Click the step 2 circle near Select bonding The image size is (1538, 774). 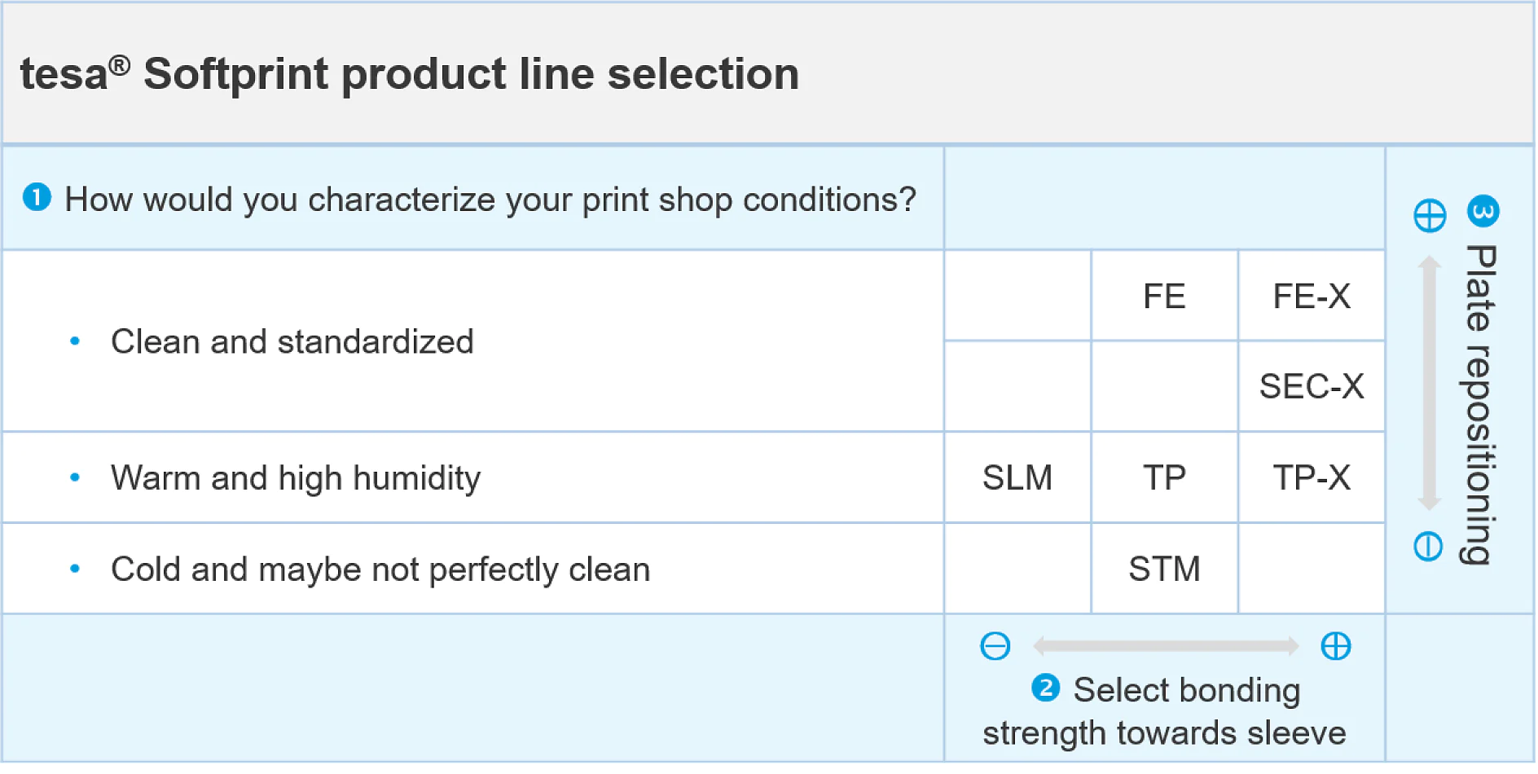pyautogui.click(x=1045, y=688)
